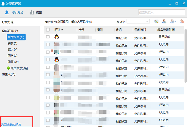
Task: Maximize the 好友管理器 window
Action: pos(177,3)
